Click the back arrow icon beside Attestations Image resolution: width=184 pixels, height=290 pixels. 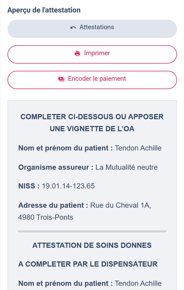[x=73, y=27]
